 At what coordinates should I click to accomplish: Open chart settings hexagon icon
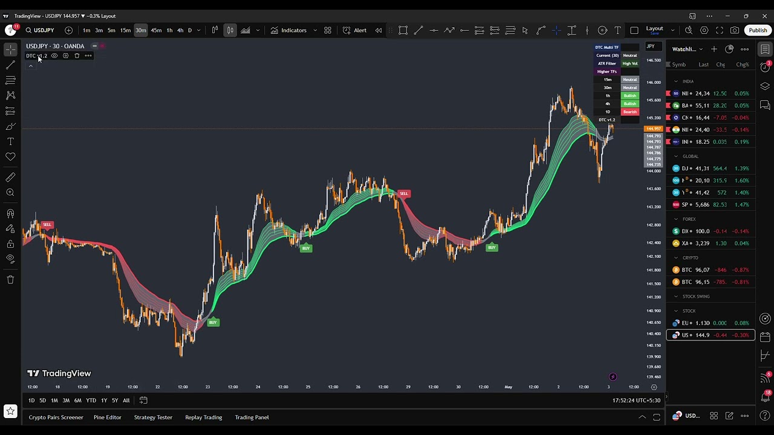[704, 30]
